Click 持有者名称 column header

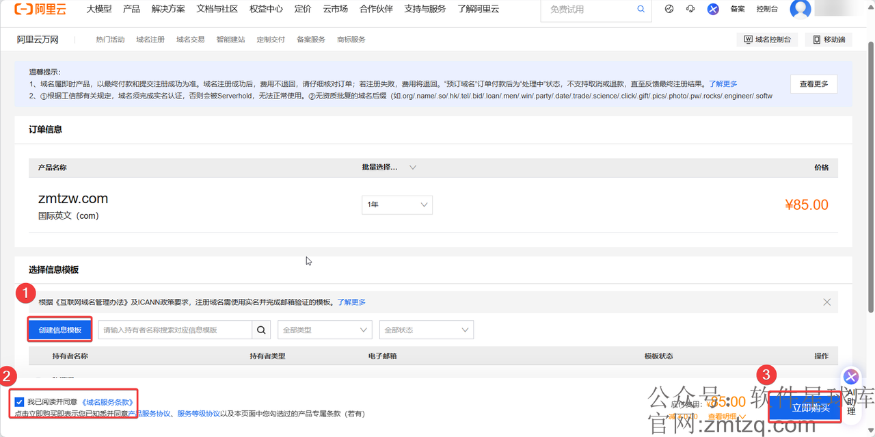[70, 356]
